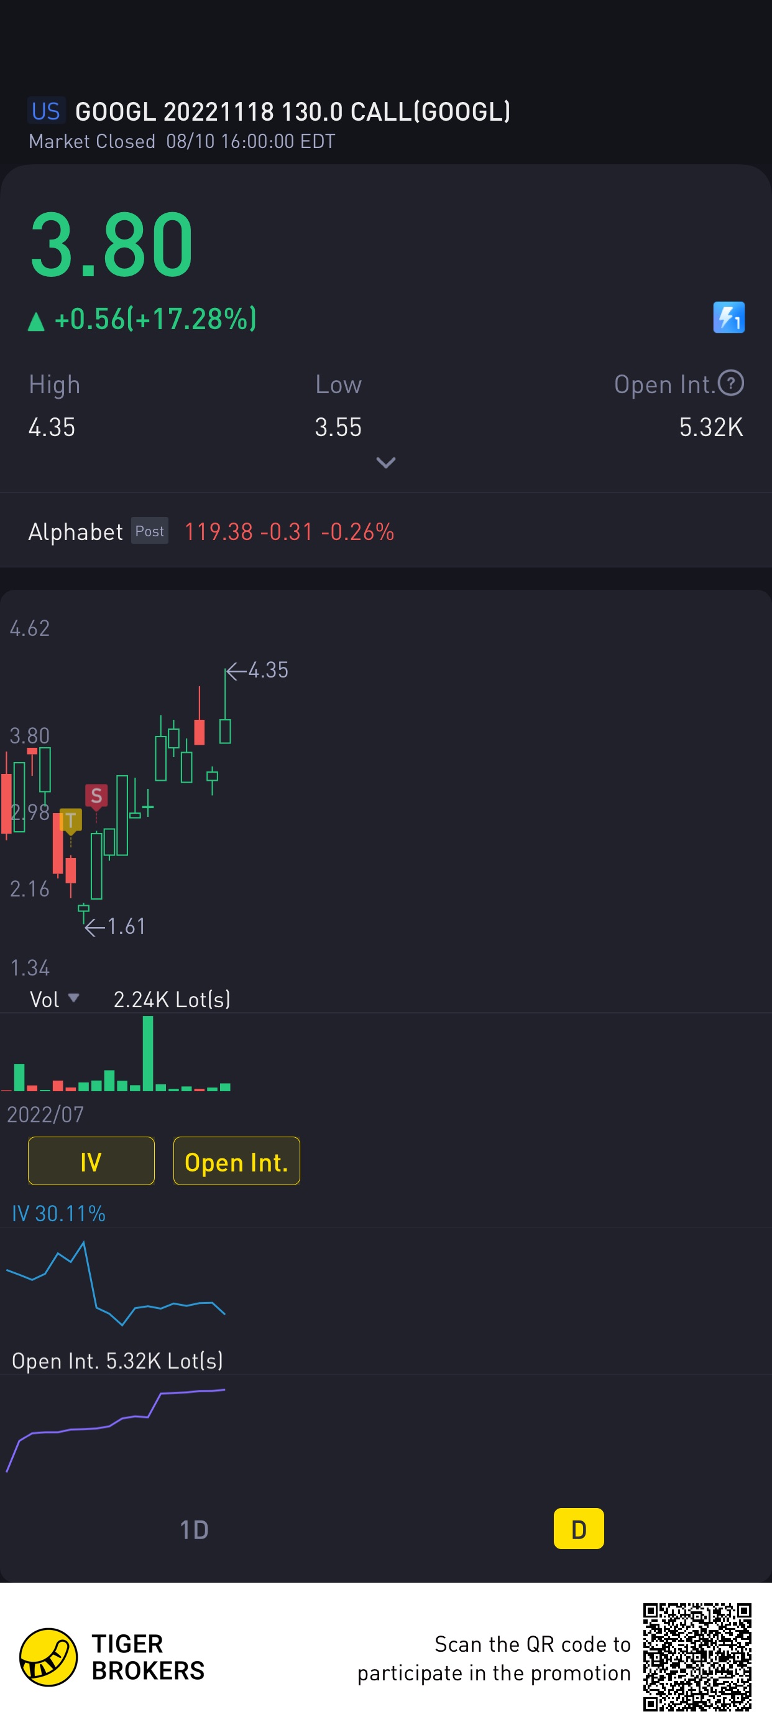Screen dimensions: 772x1732
Task: Tap the green up-triangle change indicator
Action: pos(36,322)
